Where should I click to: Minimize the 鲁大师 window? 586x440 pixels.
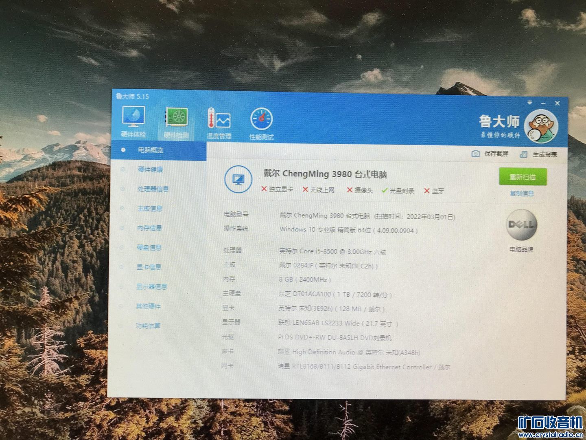[x=543, y=103]
